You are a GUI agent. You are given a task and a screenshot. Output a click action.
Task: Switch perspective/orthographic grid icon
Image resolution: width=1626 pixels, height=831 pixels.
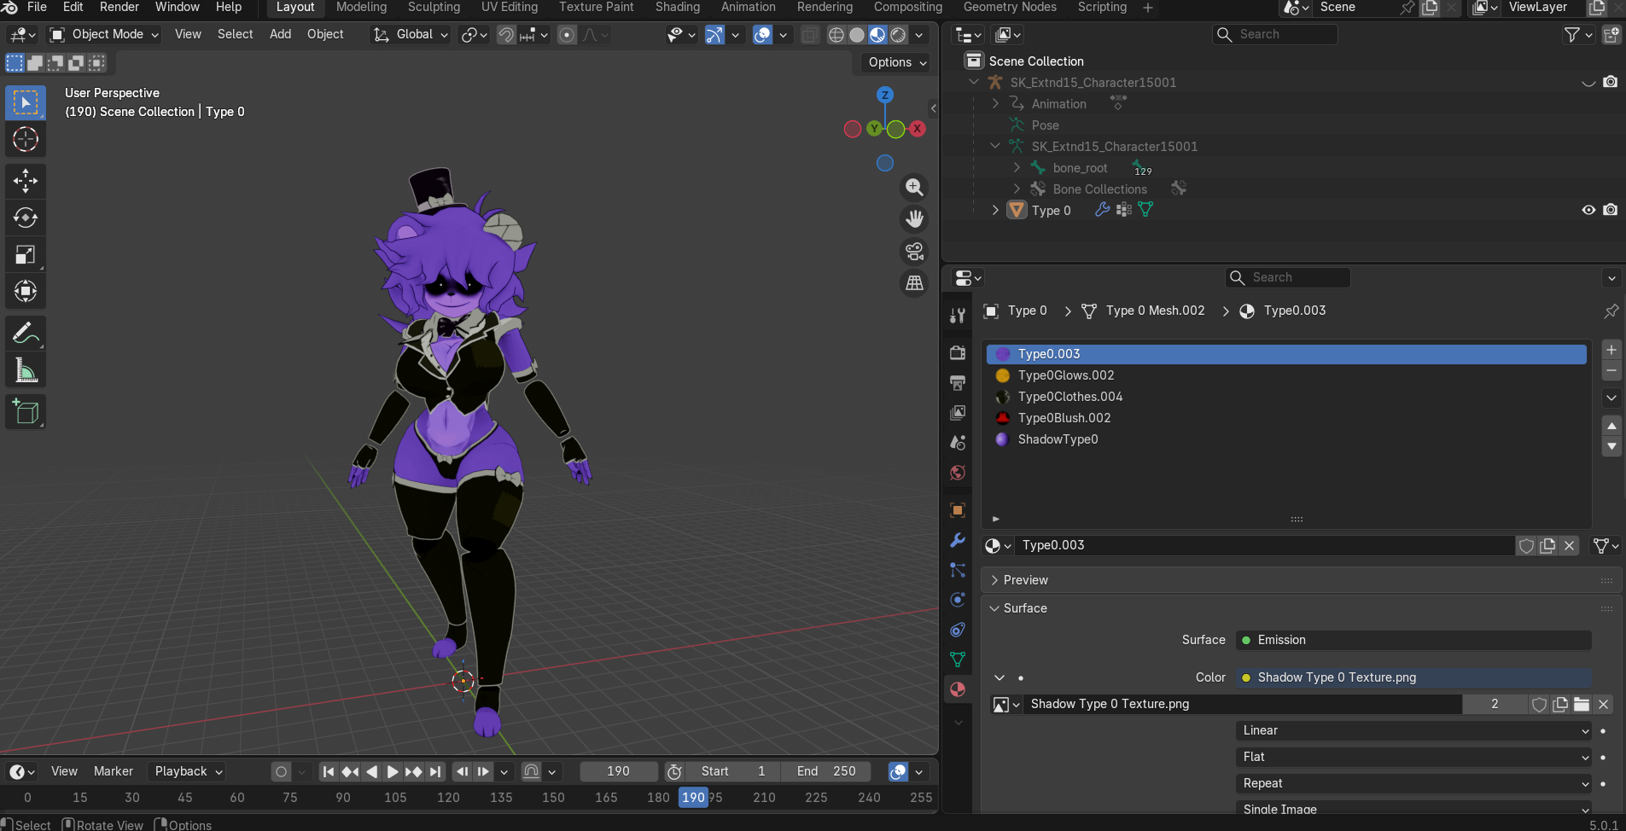tap(914, 282)
